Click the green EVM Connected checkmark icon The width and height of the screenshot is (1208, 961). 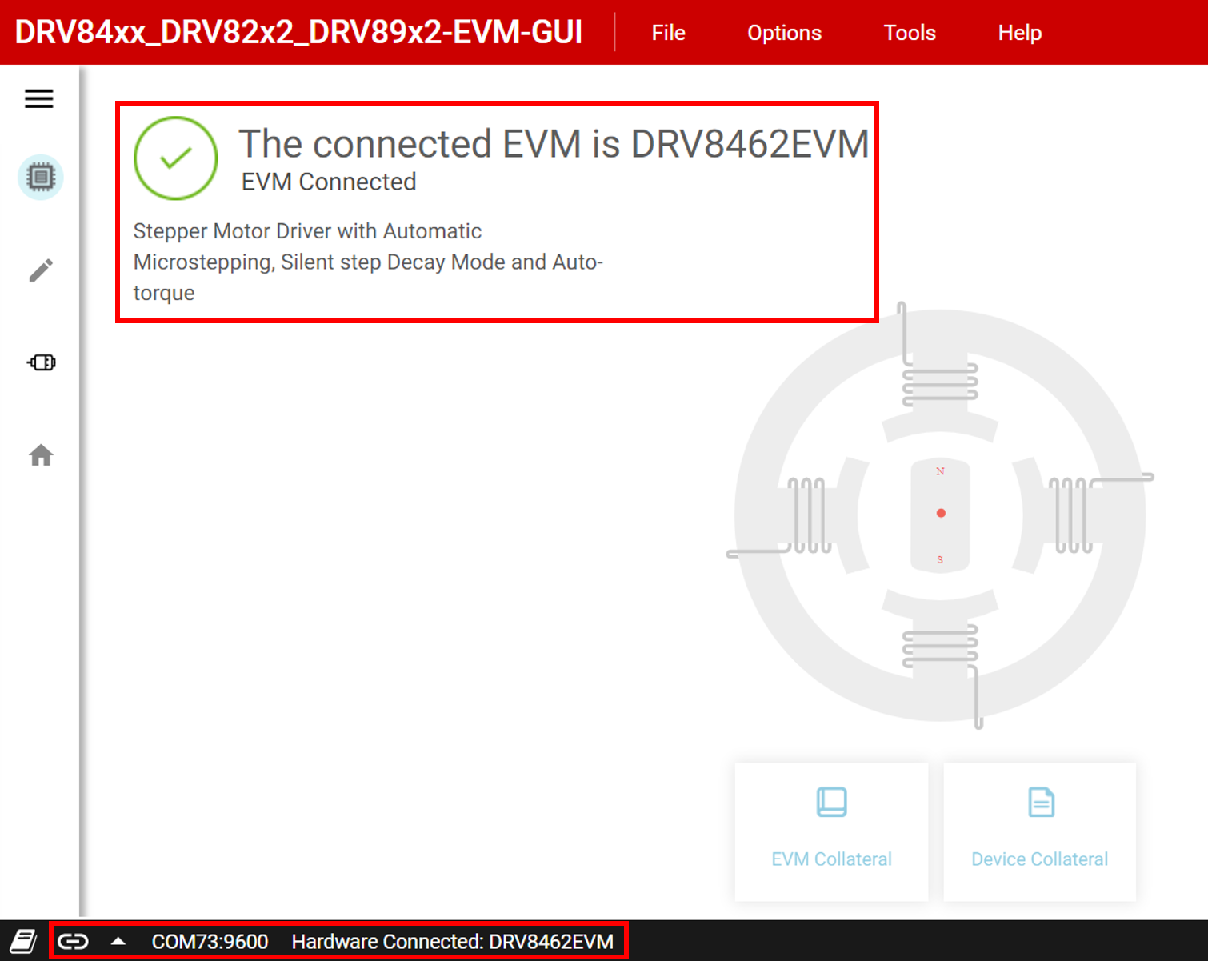coord(175,158)
